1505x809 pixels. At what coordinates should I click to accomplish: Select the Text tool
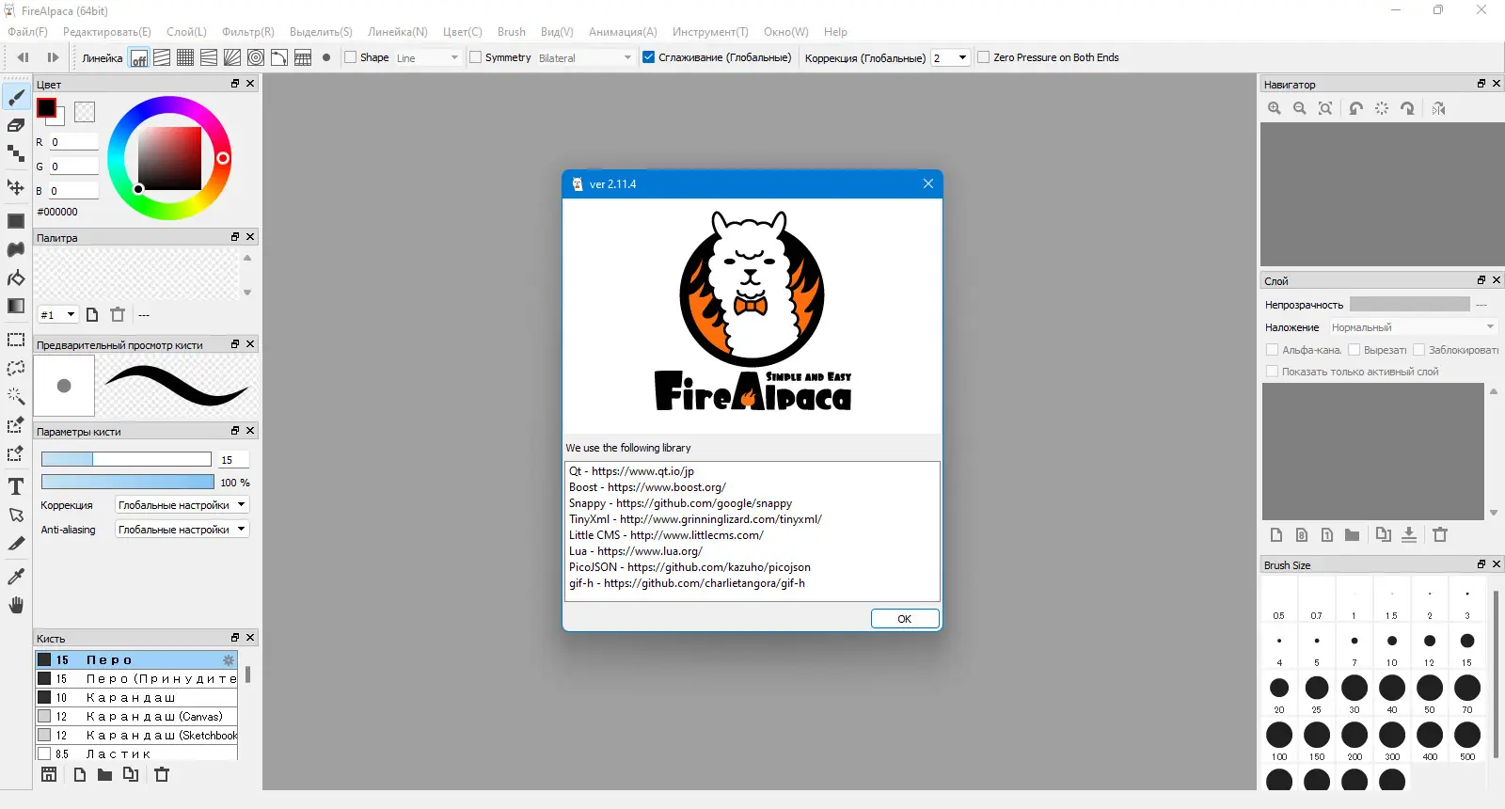[x=16, y=486]
